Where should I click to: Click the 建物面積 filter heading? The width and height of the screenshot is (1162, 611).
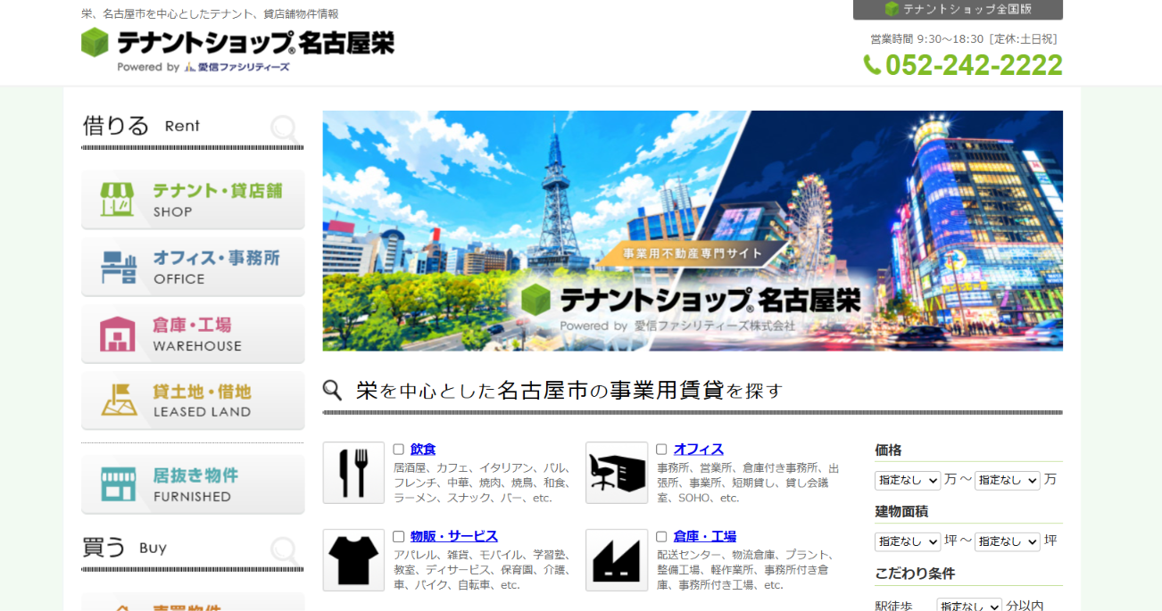901,512
